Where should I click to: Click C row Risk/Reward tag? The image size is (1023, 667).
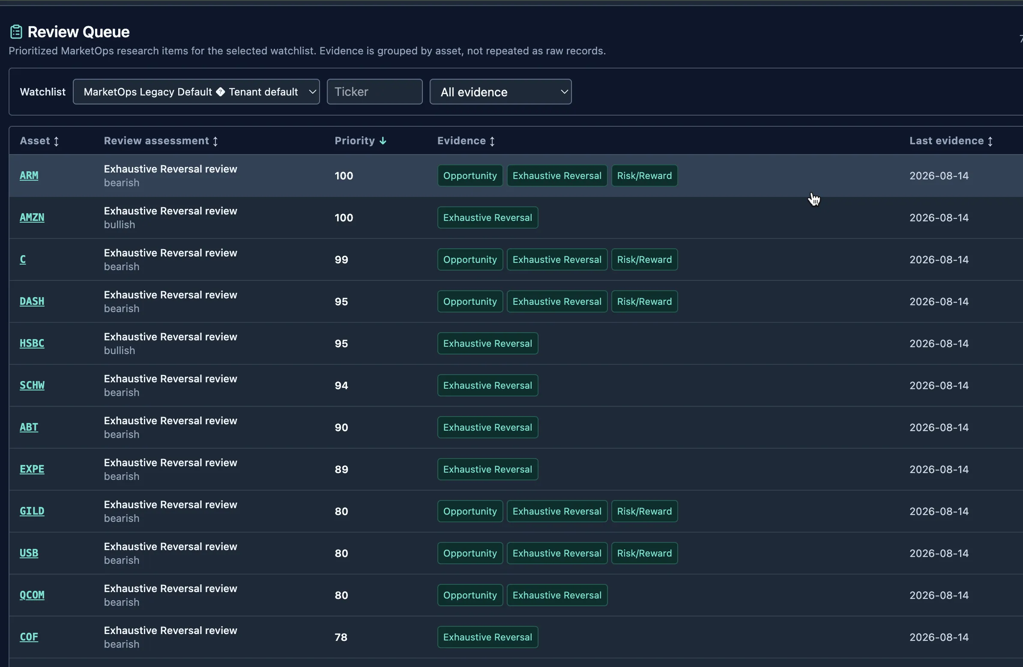(x=644, y=259)
